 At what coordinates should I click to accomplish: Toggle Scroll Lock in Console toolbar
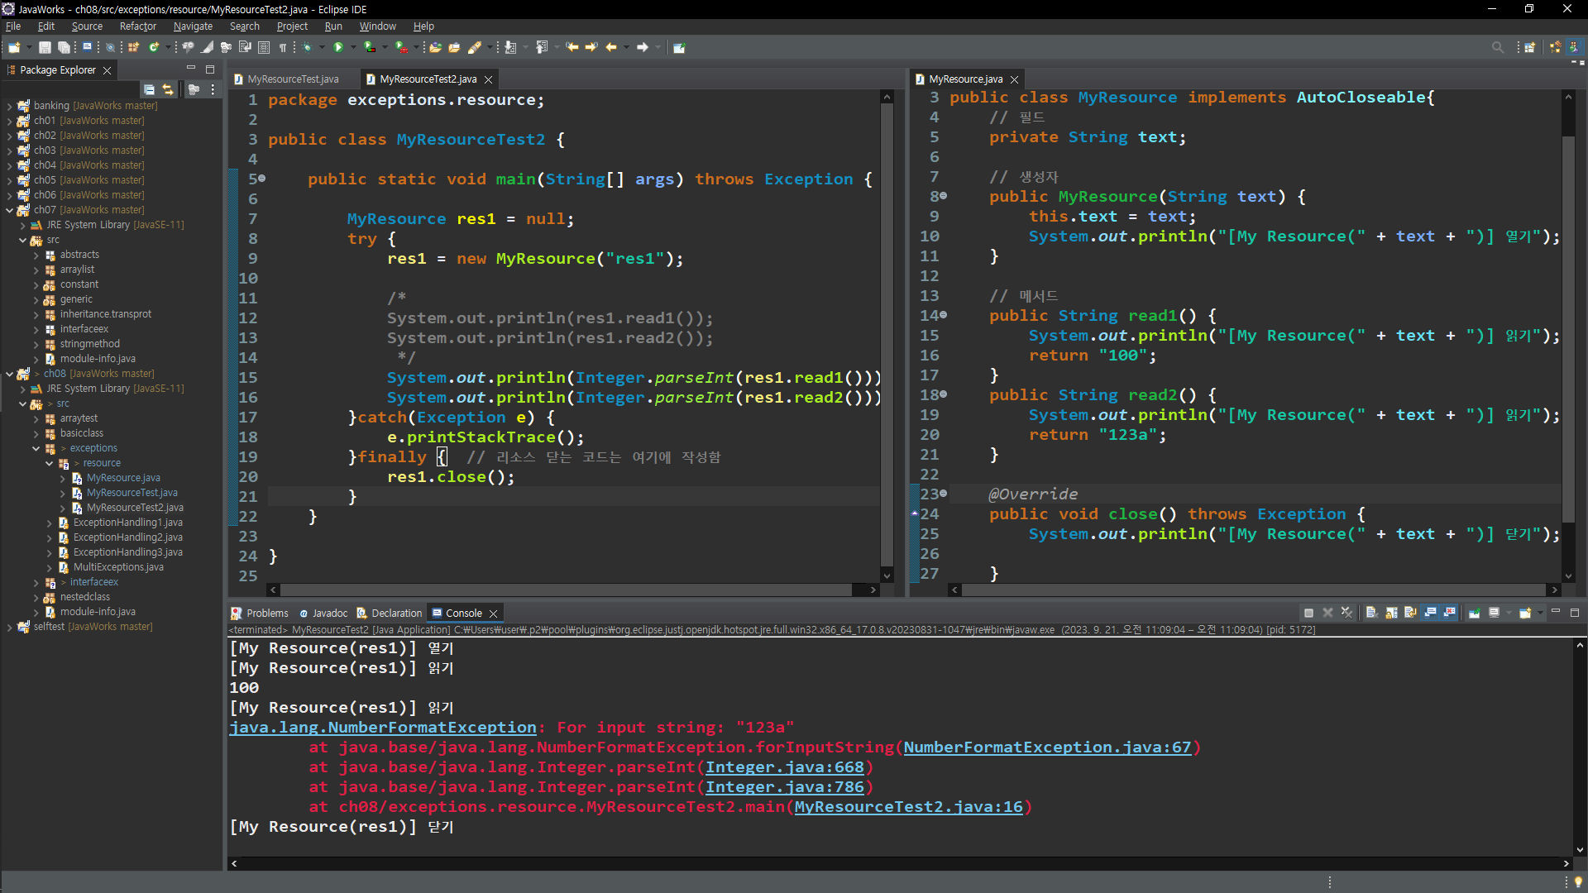coord(1391,613)
